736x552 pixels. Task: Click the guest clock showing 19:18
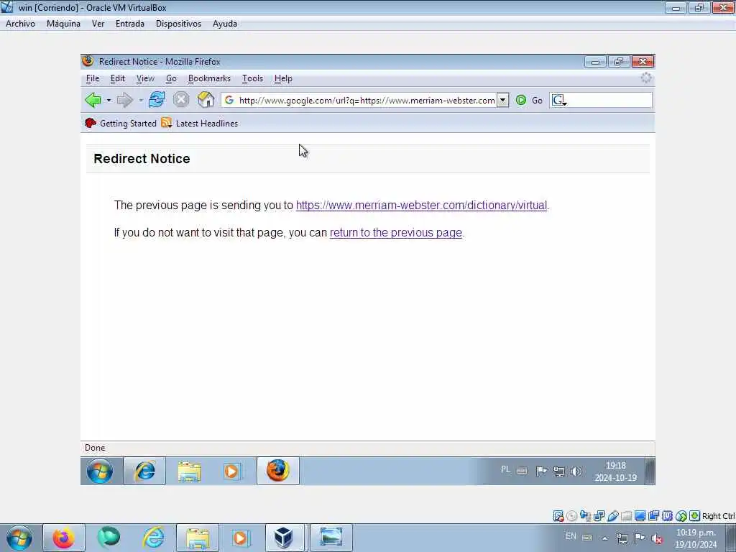[x=615, y=471]
